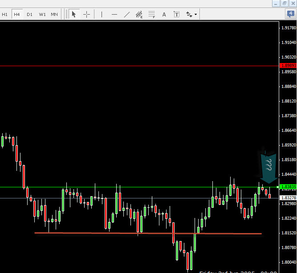Select the H4 timeframe button
This screenshot has width=297, height=273.
pos(17,14)
